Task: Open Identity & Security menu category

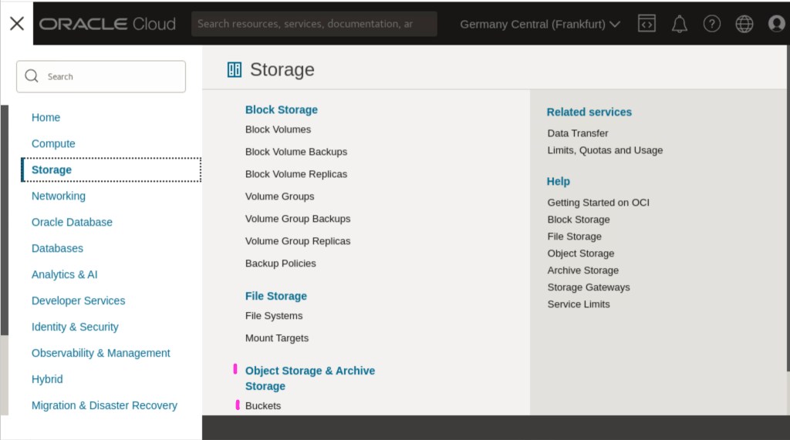Action: [x=75, y=327]
